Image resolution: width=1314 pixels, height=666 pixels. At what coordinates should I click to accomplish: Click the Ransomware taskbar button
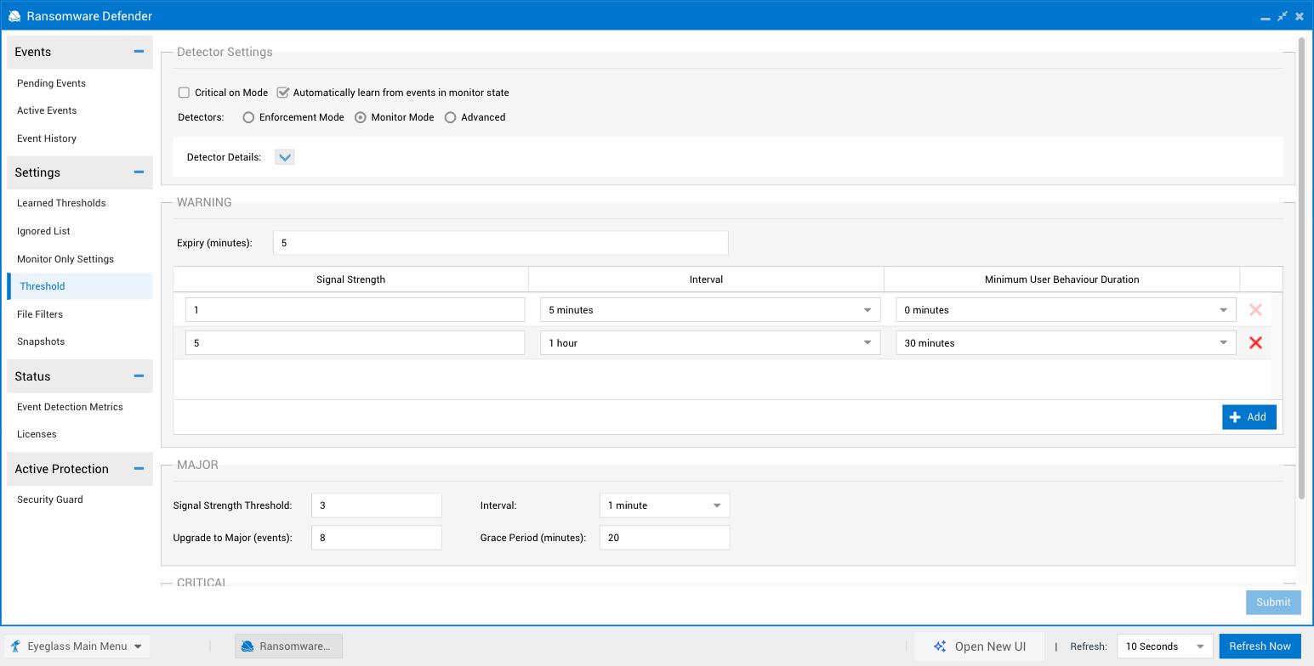[x=288, y=646]
